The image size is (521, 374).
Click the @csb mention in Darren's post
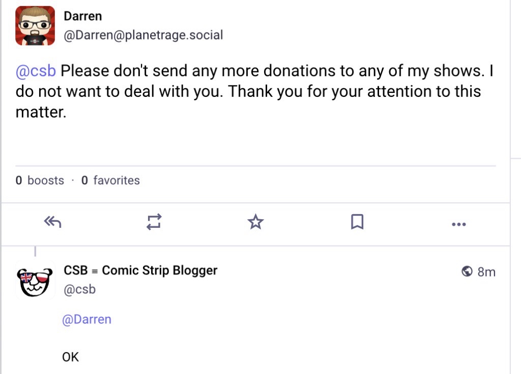[x=36, y=71]
